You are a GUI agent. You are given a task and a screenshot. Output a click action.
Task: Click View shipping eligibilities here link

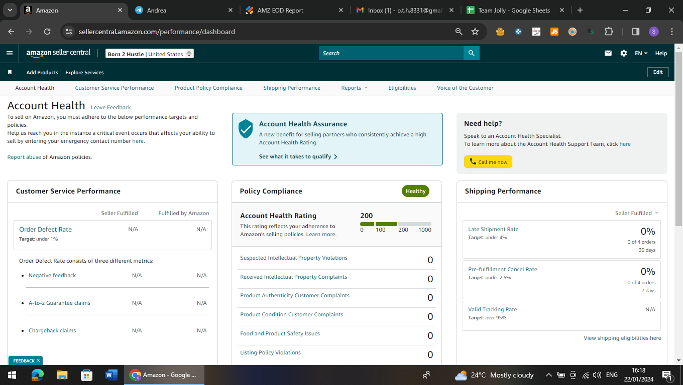click(622, 338)
